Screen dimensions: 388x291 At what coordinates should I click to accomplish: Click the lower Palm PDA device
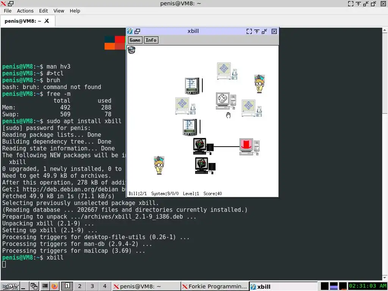[x=190, y=127]
